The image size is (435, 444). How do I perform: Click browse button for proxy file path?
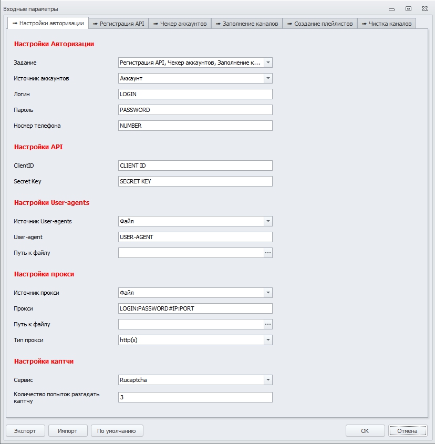[268, 324]
